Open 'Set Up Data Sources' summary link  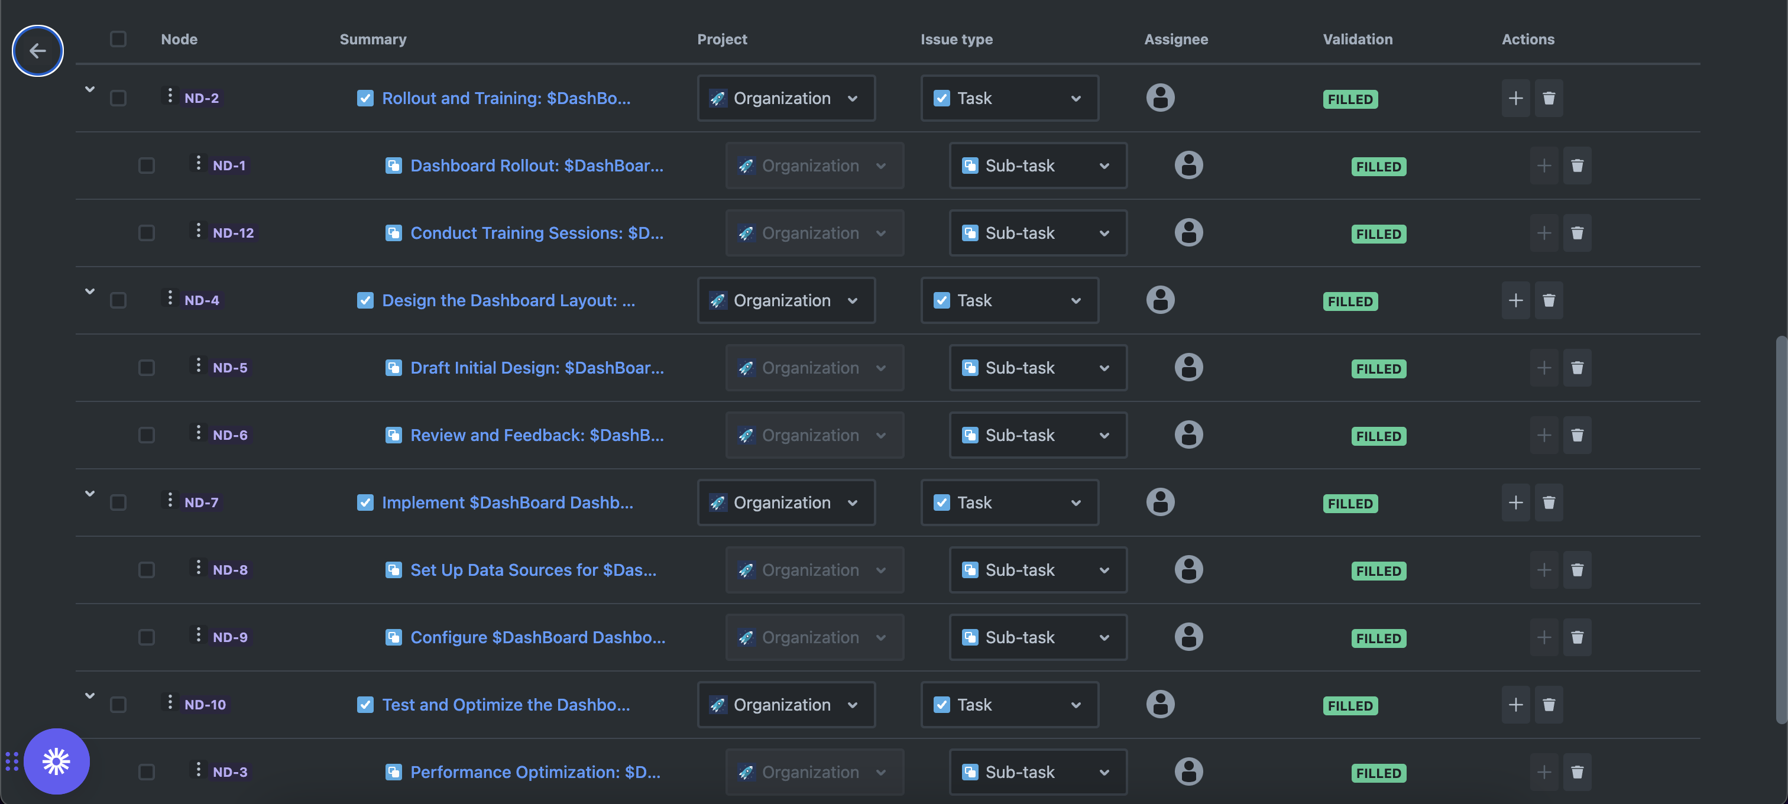[533, 569]
